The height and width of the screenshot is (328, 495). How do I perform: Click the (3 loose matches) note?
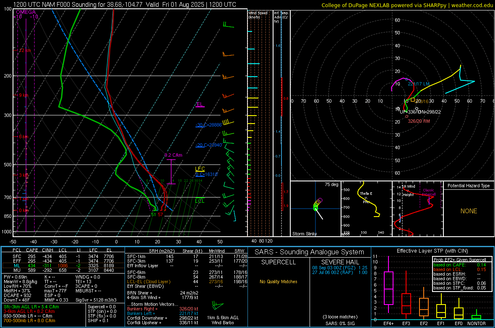pos(340,317)
